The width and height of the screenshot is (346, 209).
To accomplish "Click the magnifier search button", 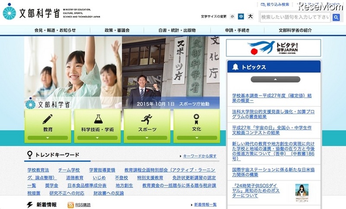I will pos(336,17).
